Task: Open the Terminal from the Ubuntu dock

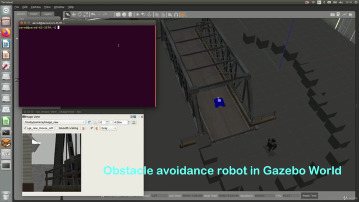Action: coord(6,132)
